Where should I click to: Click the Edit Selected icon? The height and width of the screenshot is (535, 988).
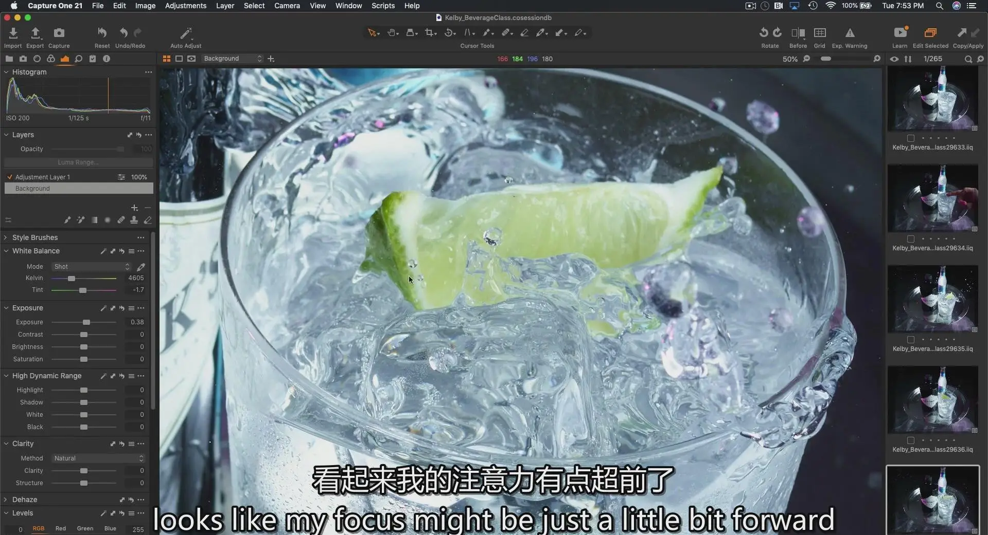pos(930,33)
